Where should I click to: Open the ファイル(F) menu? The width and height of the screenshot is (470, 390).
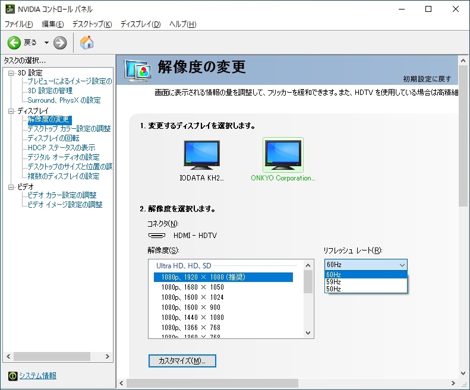pyautogui.click(x=18, y=24)
